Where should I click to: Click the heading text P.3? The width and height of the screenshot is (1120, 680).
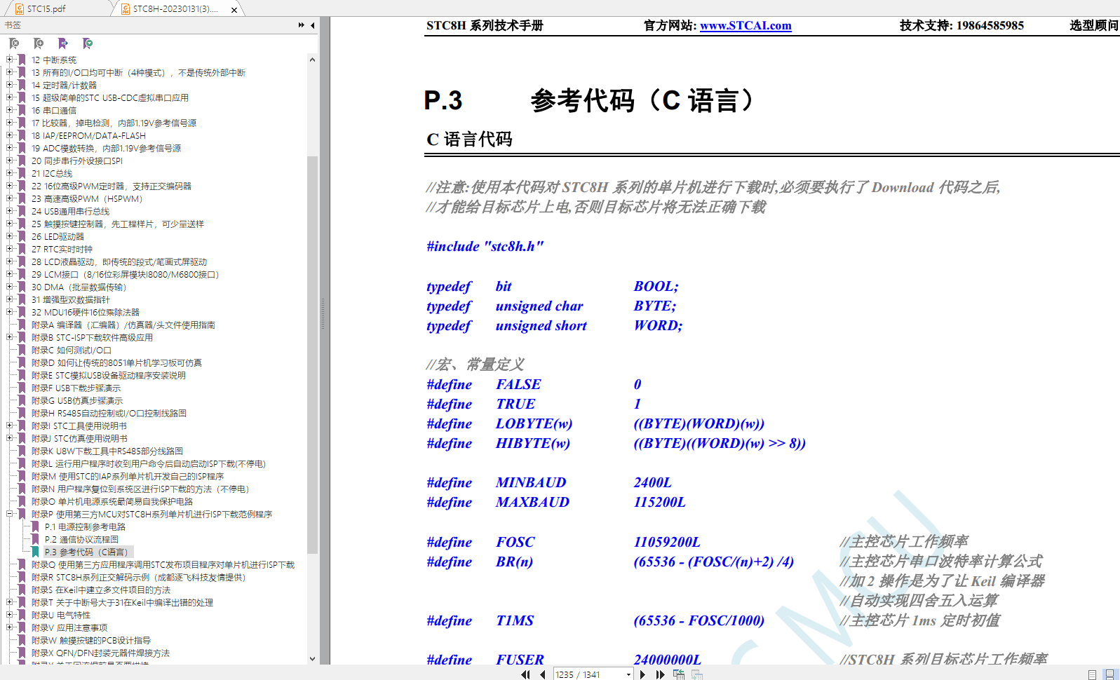tap(443, 100)
